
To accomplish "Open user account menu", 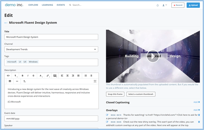I will (165, 5).
